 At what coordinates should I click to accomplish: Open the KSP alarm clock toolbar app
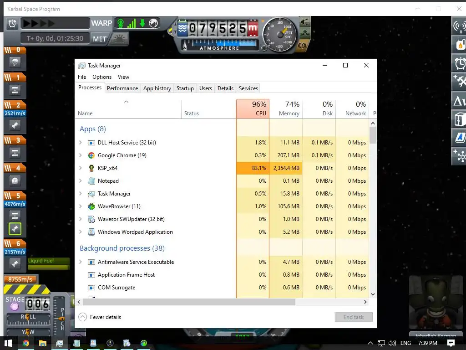tap(460, 63)
